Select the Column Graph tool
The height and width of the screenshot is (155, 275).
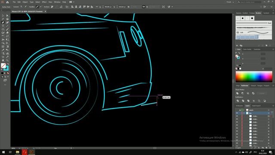click(x=7, y=53)
